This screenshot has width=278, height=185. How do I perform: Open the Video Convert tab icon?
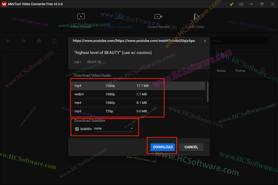point(81,17)
